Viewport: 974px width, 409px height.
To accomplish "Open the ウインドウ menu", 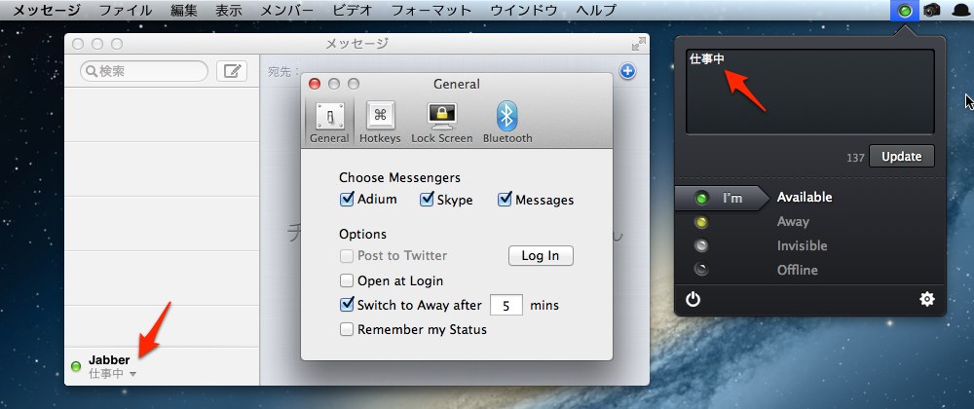I will [524, 11].
